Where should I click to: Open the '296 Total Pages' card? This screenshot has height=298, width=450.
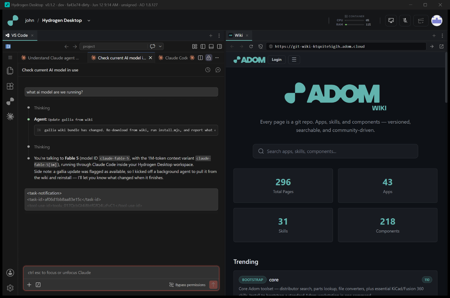pyautogui.click(x=283, y=186)
